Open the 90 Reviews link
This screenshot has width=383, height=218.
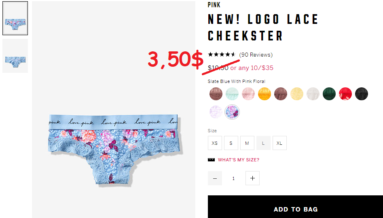[x=256, y=55]
